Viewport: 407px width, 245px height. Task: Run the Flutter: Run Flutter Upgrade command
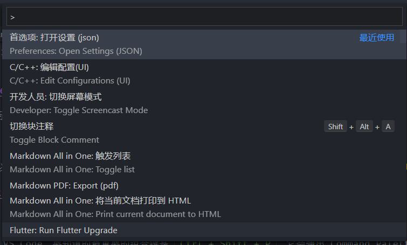pos(64,230)
